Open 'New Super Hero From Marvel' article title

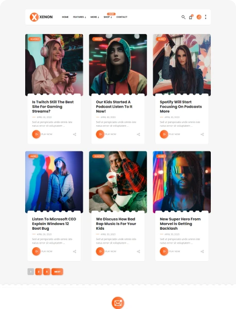pyautogui.click(x=180, y=224)
